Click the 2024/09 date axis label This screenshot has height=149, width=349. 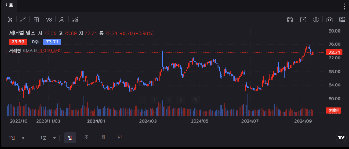pyautogui.click(x=303, y=121)
